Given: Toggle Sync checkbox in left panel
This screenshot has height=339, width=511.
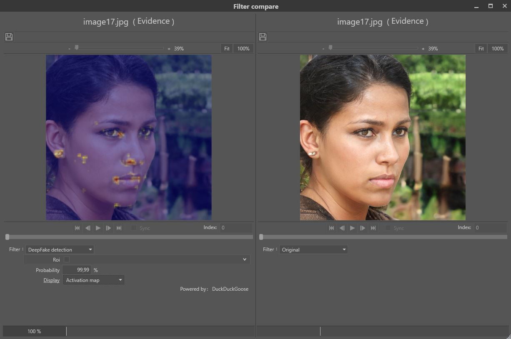Looking at the screenshot, I should click(x=134, y=228).
